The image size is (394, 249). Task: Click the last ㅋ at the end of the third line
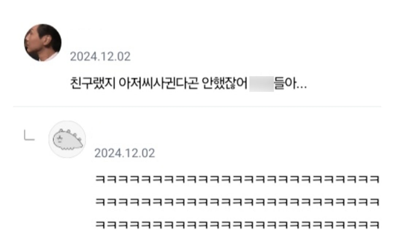(x=374, y=224)
